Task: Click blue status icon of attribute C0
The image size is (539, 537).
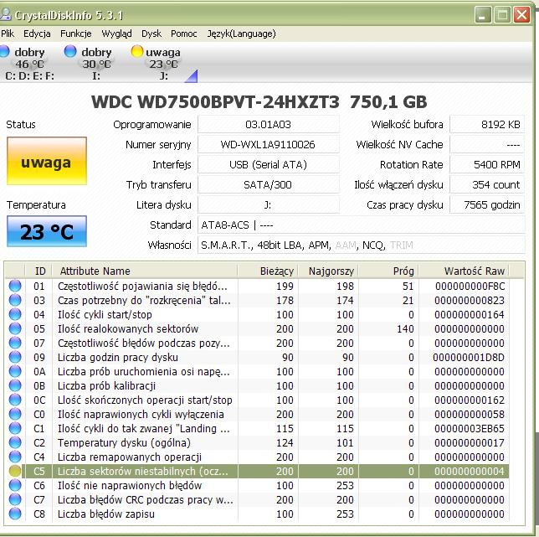Action: tap(15, 414)
